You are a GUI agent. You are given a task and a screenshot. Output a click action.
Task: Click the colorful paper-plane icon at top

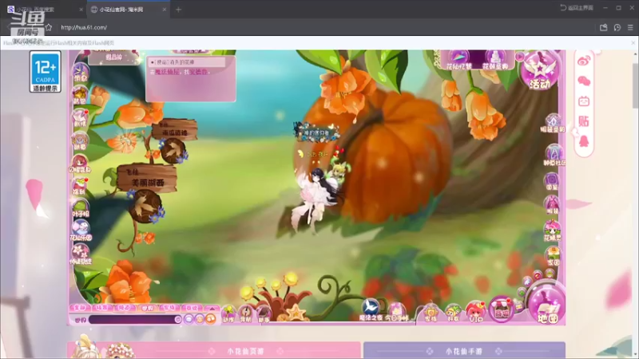tap(458, 61)
